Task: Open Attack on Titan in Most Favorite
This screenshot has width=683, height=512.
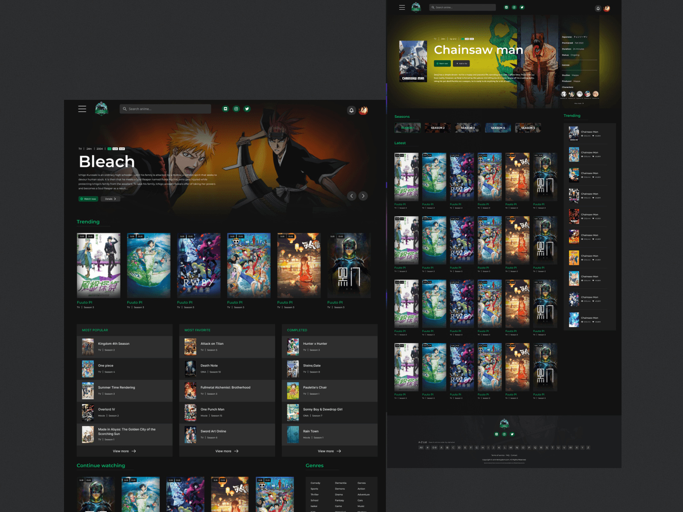Action: (x=227, y=347)
